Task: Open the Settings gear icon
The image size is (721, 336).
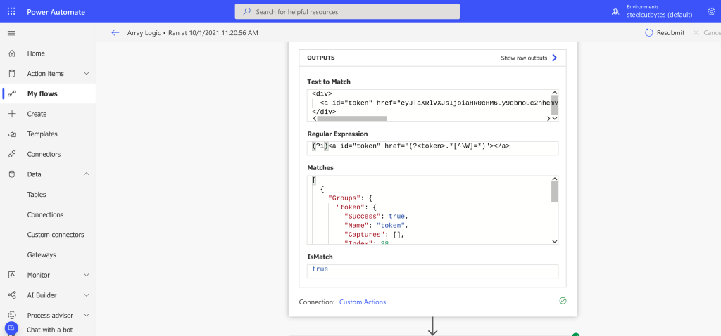Action: click(x=710, y=11)
